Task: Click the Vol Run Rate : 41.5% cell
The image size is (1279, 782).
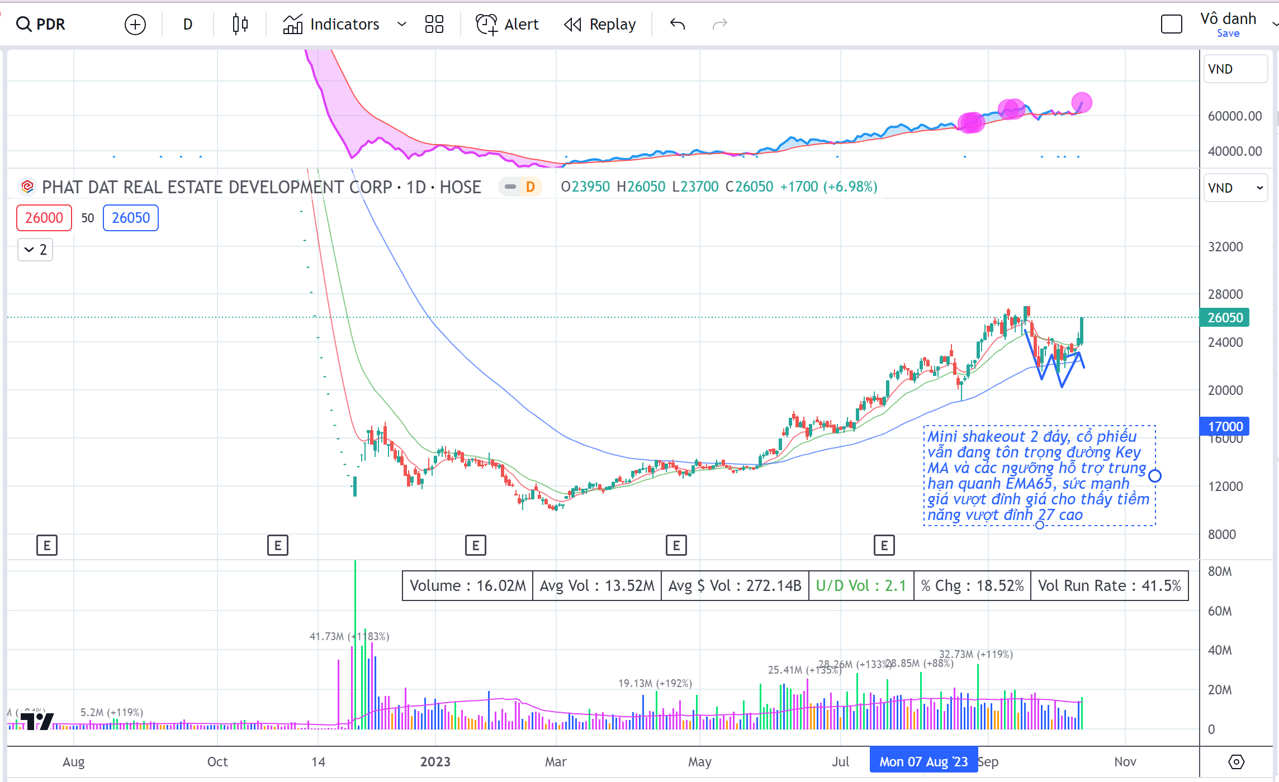Action: (1110, 585)
